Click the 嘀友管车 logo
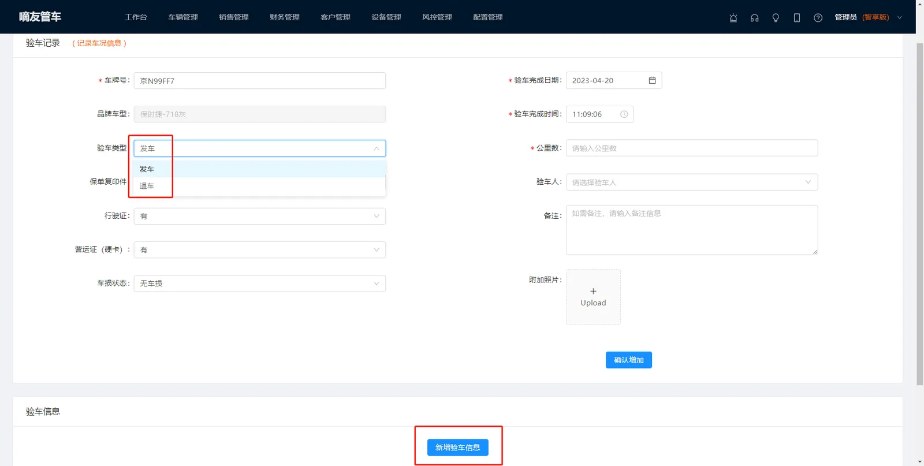924x466 pixels. (x=40, y=17)
